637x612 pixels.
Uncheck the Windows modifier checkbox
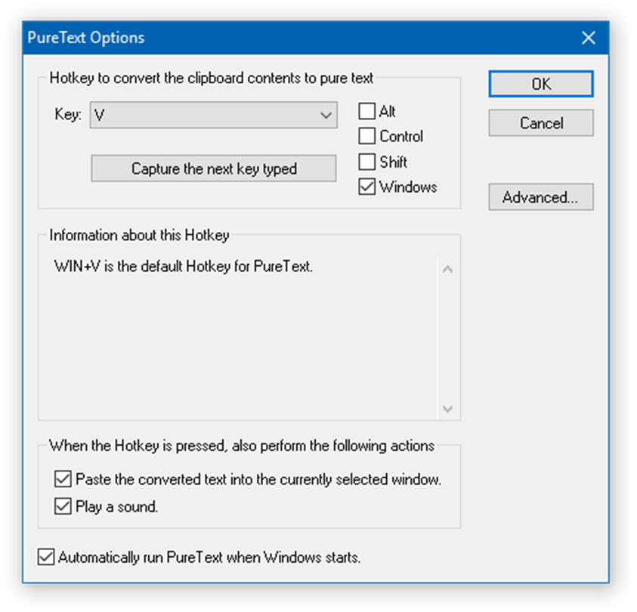(367, 187)
